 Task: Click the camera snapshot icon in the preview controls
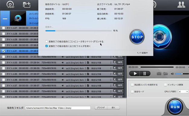point(159,74)
